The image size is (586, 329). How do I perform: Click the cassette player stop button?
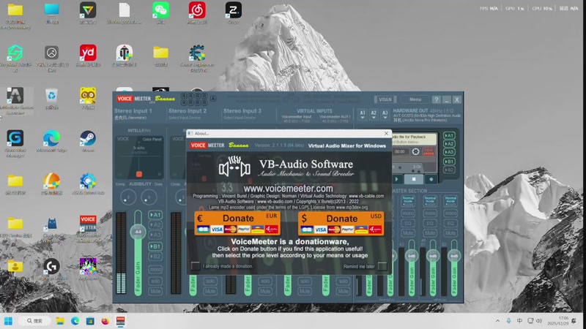(x=414, y=179)
